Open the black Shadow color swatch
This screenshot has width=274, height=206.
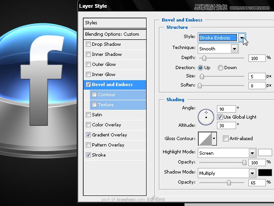[265, 173]
